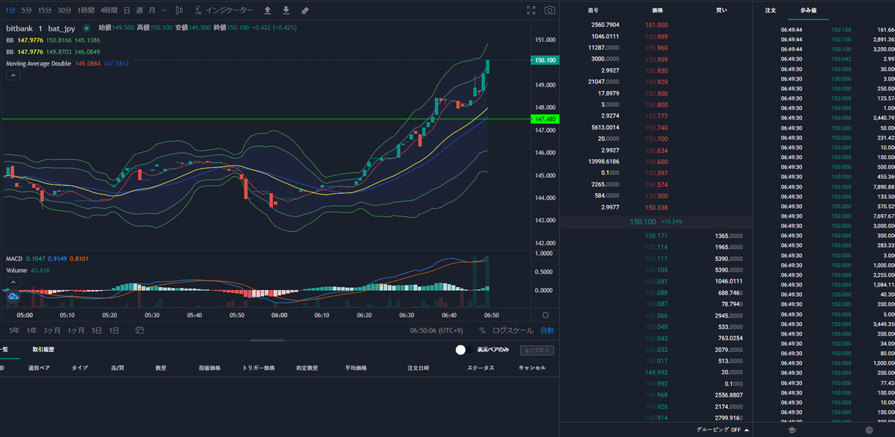Image resolution: width=895 pixels, height=437 pixels.
Task: Click the 147.480 green price line label
Action: 545,119
